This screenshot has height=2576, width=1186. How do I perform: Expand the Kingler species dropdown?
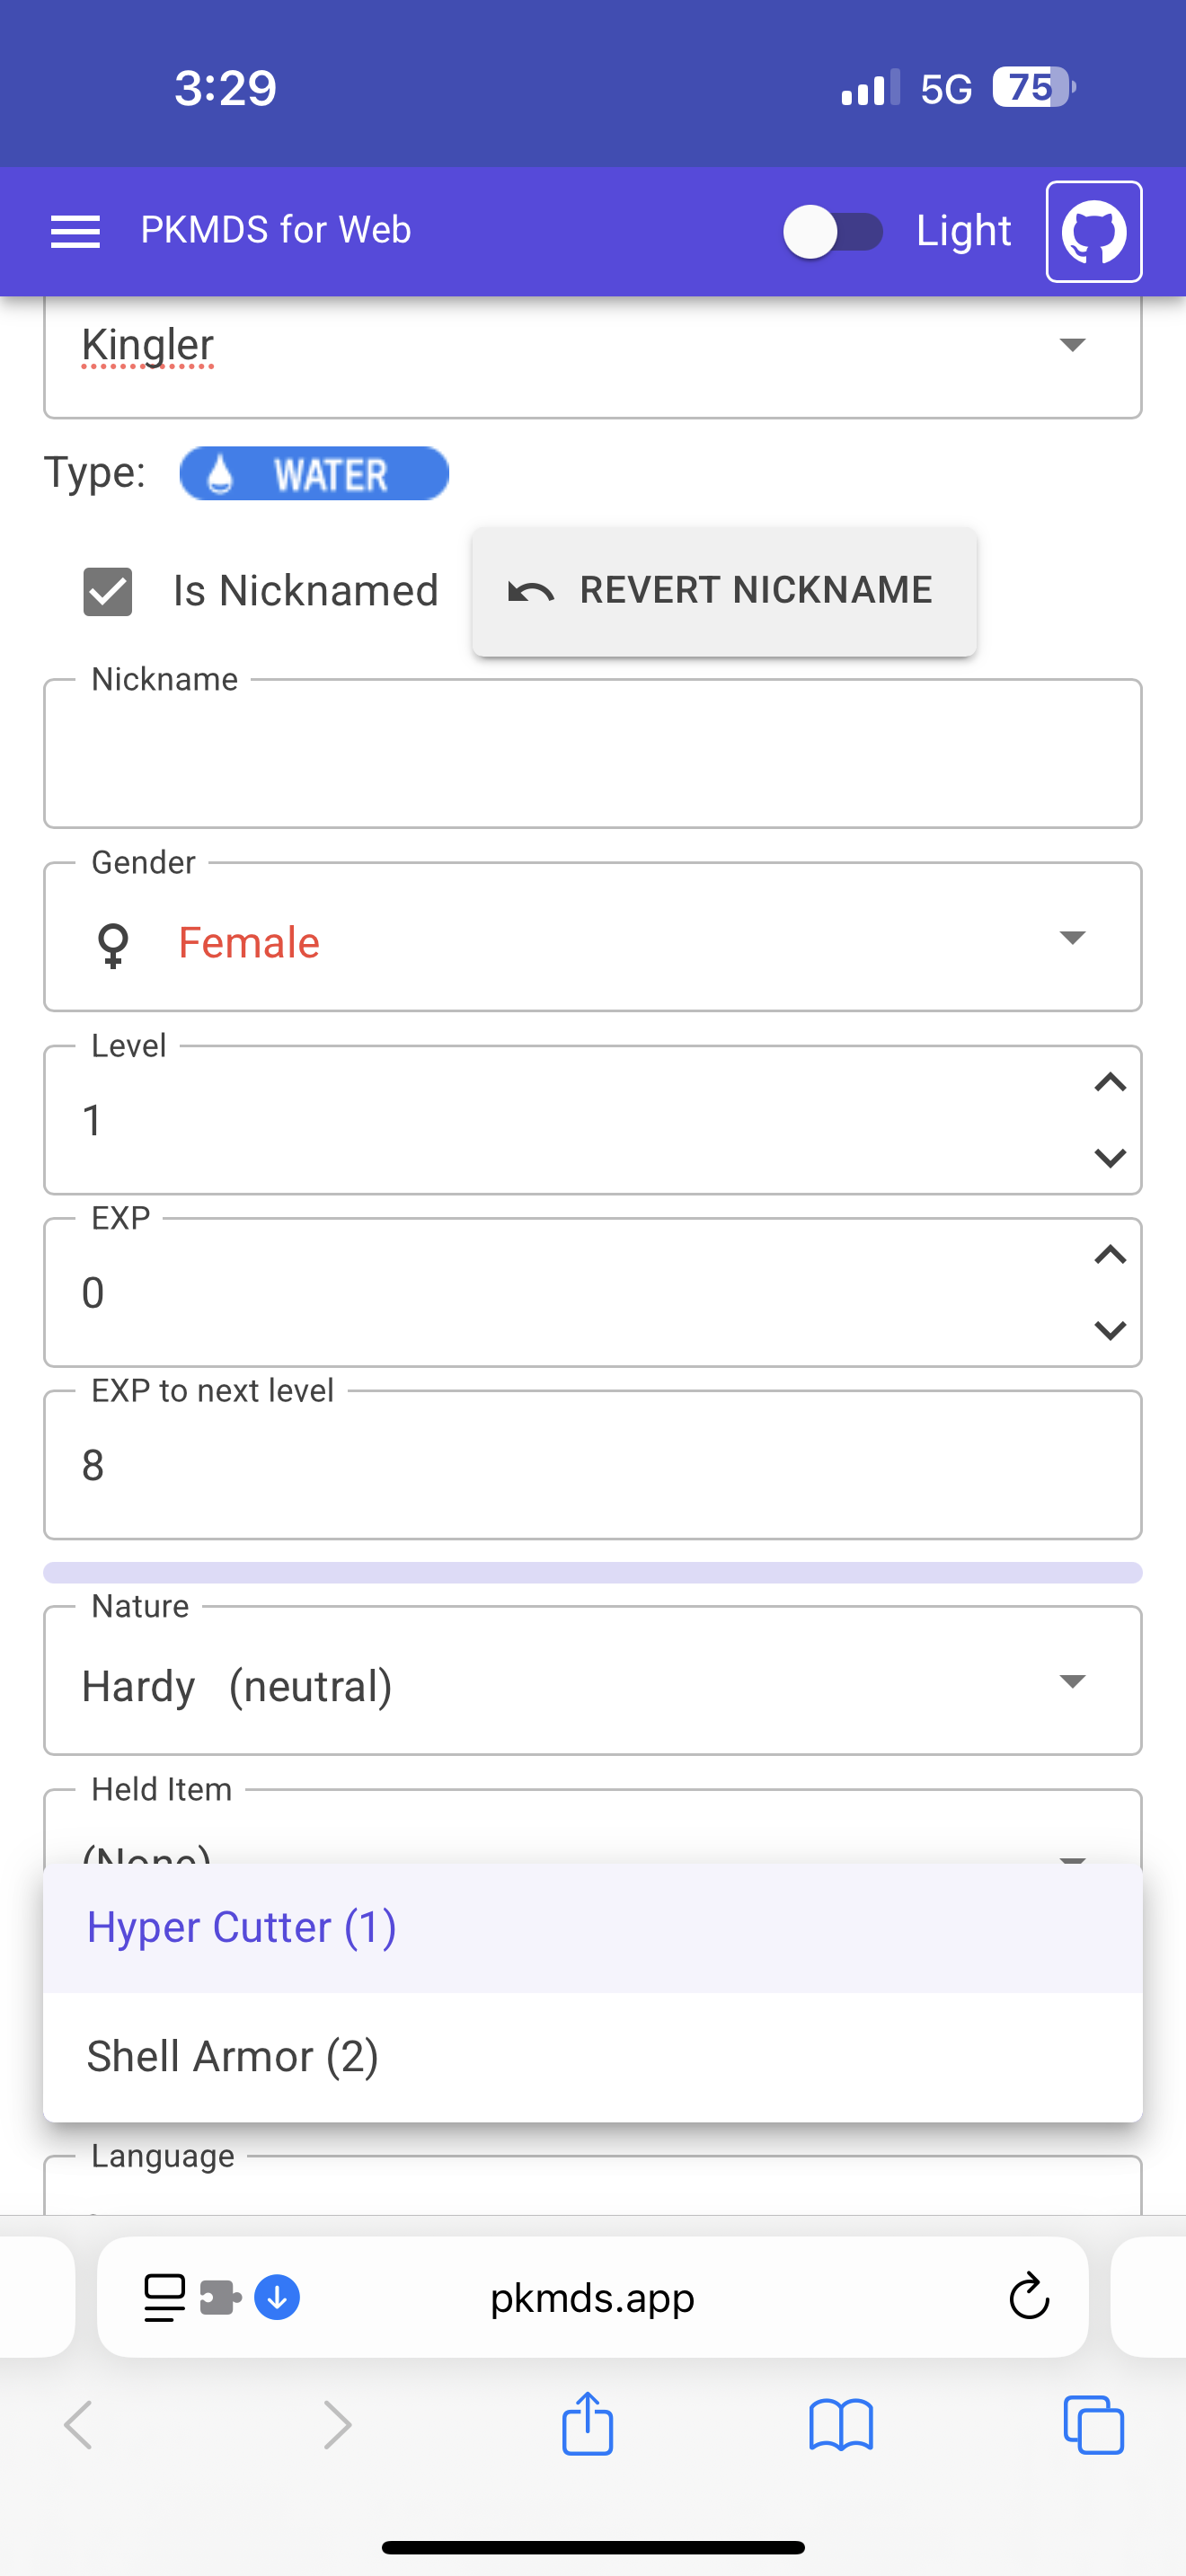1072,345
